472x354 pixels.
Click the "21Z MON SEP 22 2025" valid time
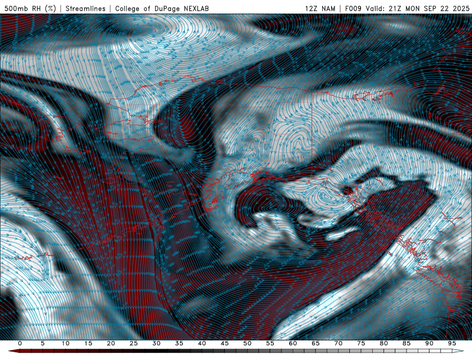click(430, 8)
